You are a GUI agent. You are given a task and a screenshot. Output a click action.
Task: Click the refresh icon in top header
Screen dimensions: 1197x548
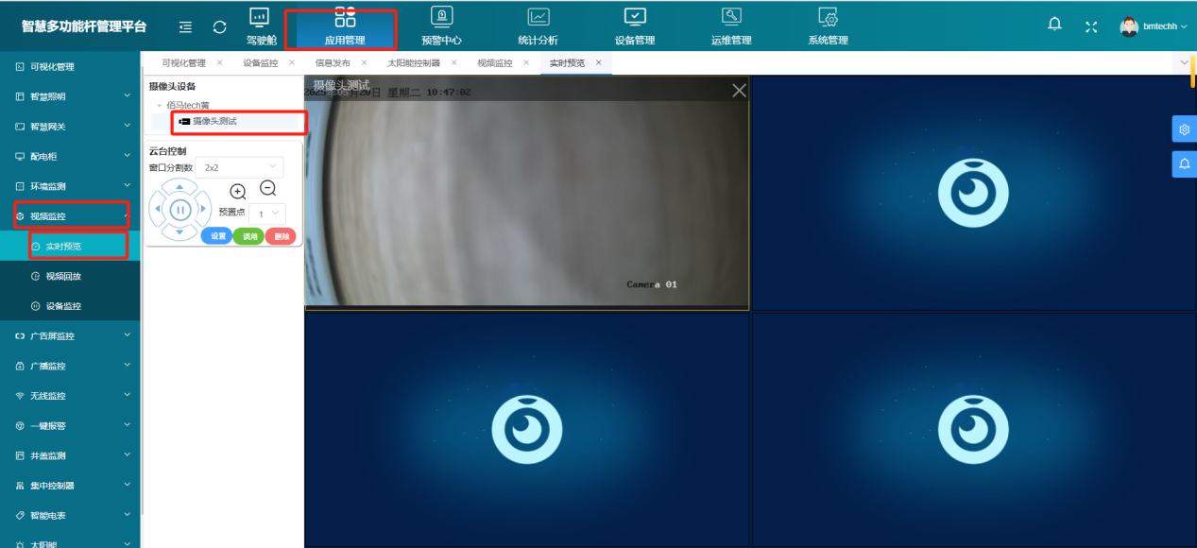219,27
